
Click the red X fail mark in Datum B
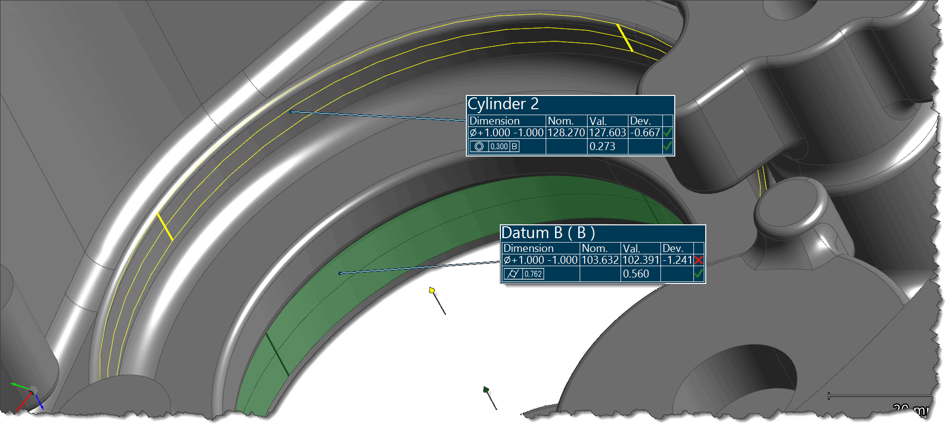click(x=698, y=260)
